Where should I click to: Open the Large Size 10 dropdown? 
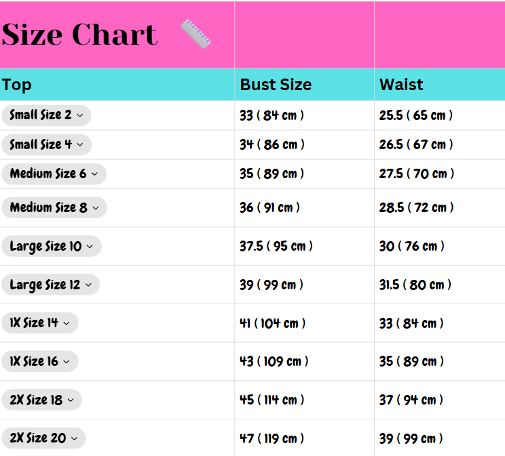point(52,247)
